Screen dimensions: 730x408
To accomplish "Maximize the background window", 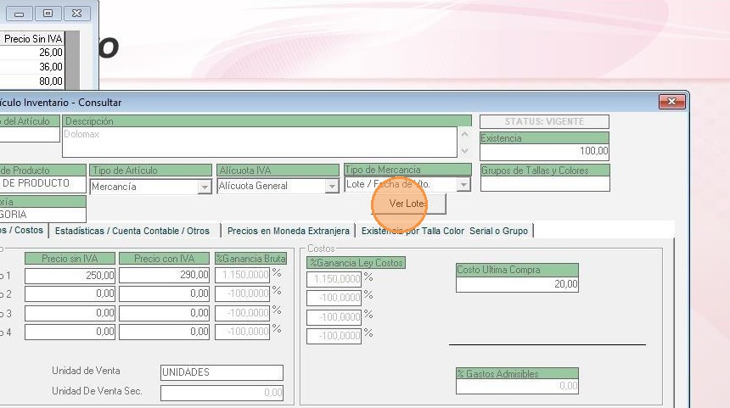I will pyautogui.click(x=48, y=14).
